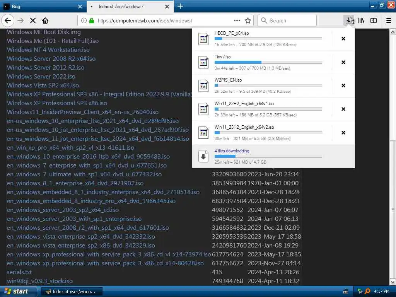Close the Index of /isos/windows/ tab
This screenshot has width=396, height=297.
pyautogui.click(x=167, y=7)
